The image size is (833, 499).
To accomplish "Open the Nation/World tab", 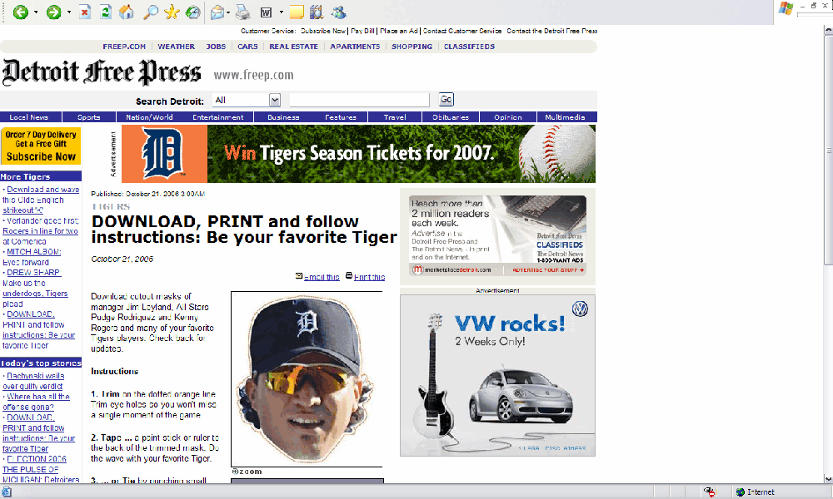I will coord(149,117).
